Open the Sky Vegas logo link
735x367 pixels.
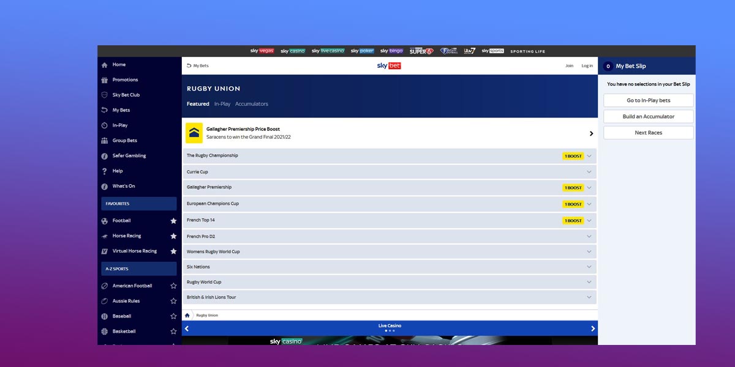tap(262, 51)
